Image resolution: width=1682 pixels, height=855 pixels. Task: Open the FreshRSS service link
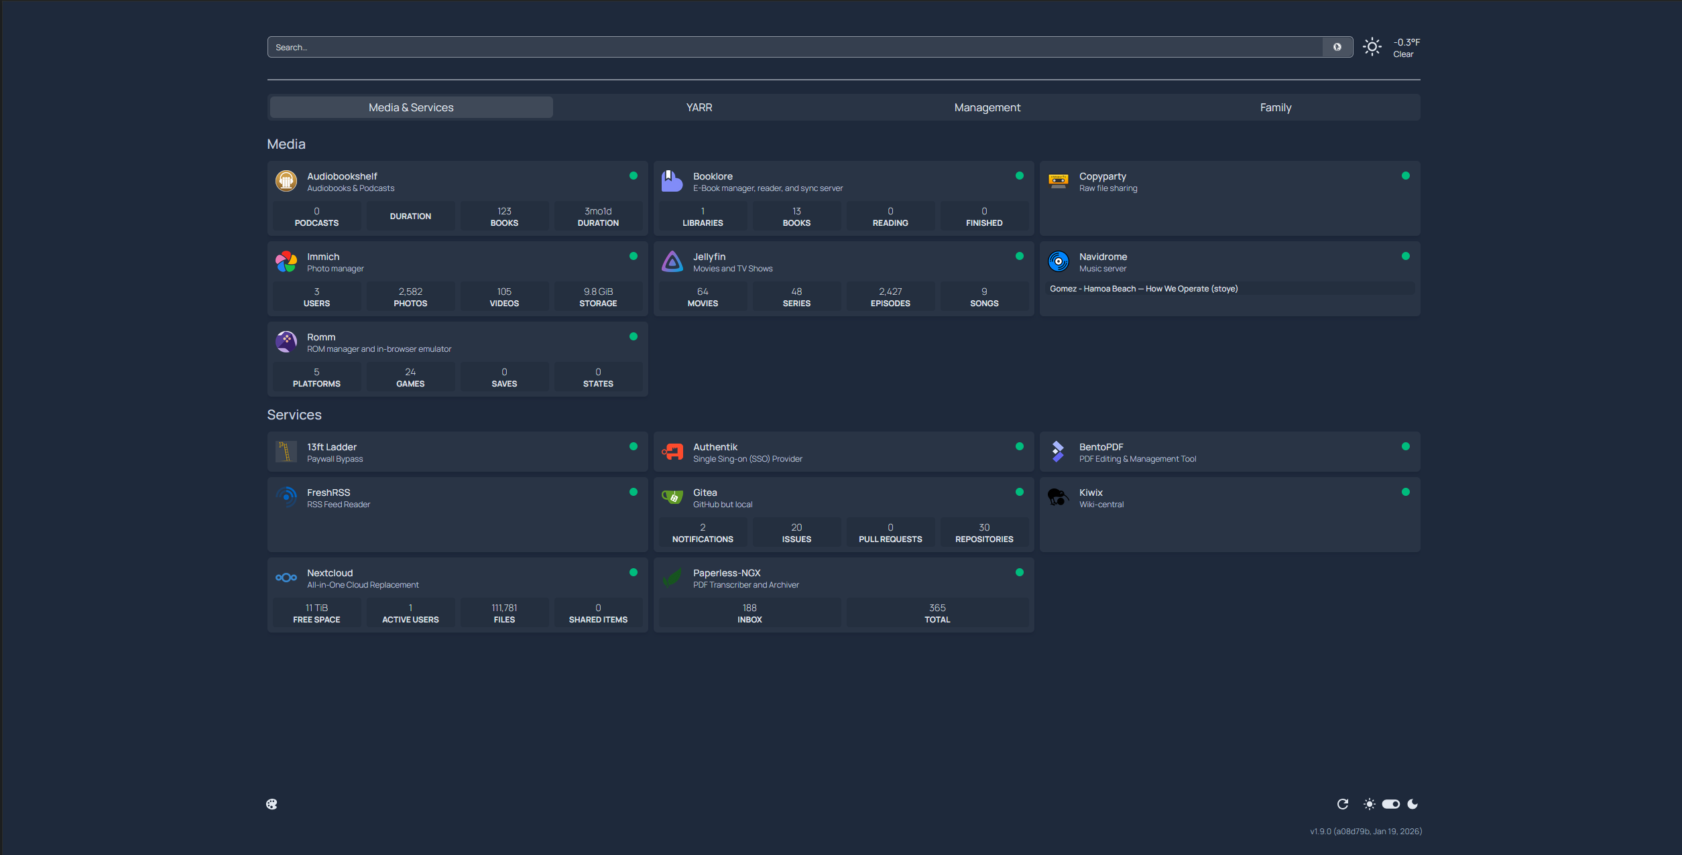328,492
